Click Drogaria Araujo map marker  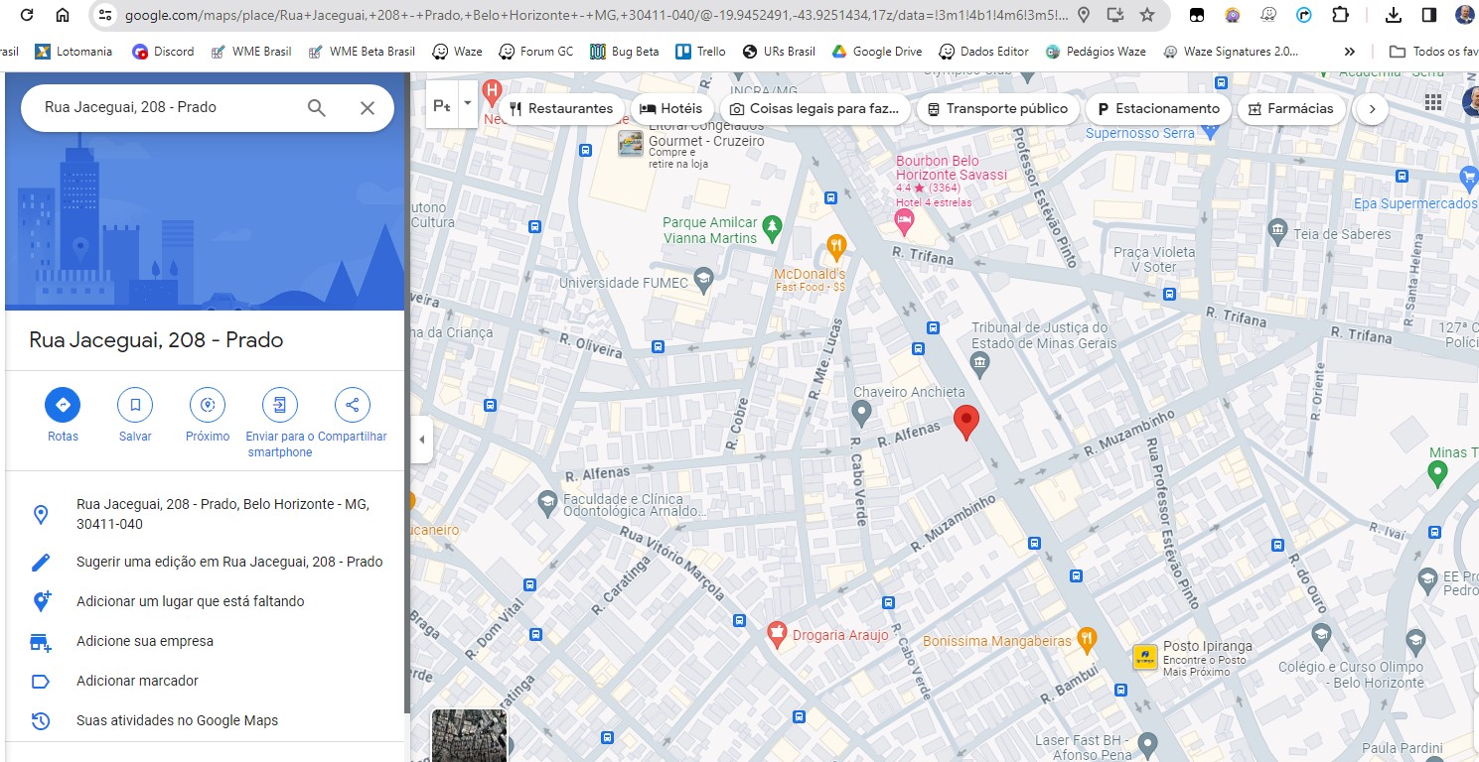click(778, 635)
